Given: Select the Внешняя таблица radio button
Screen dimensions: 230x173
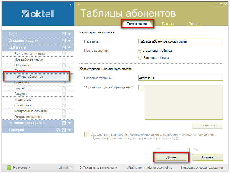Looking at the screenshot, I should (140, 58).
